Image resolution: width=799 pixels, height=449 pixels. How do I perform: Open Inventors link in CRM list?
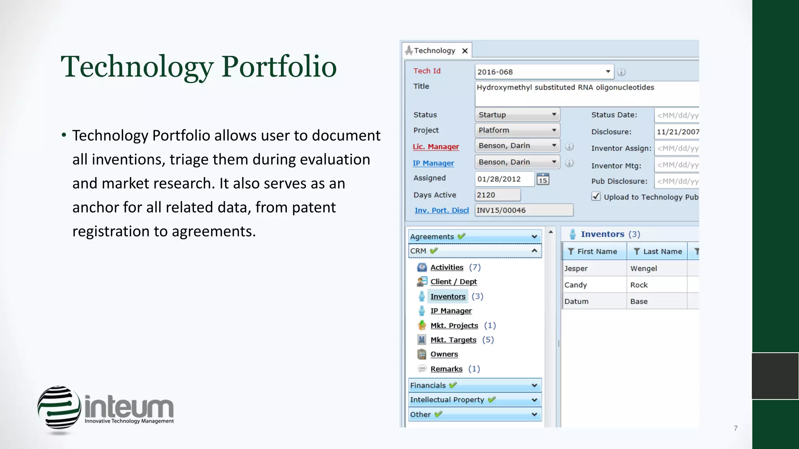point(448,296)
